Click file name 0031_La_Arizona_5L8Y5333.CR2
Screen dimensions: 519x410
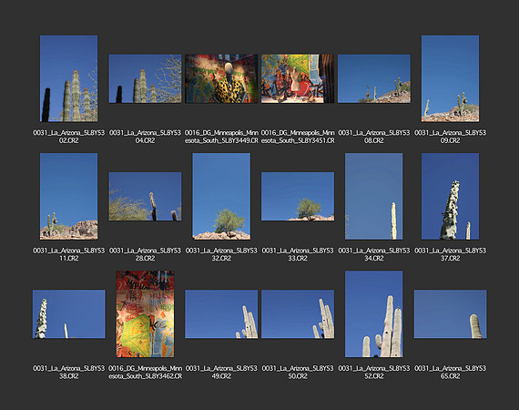coord(298,254)
